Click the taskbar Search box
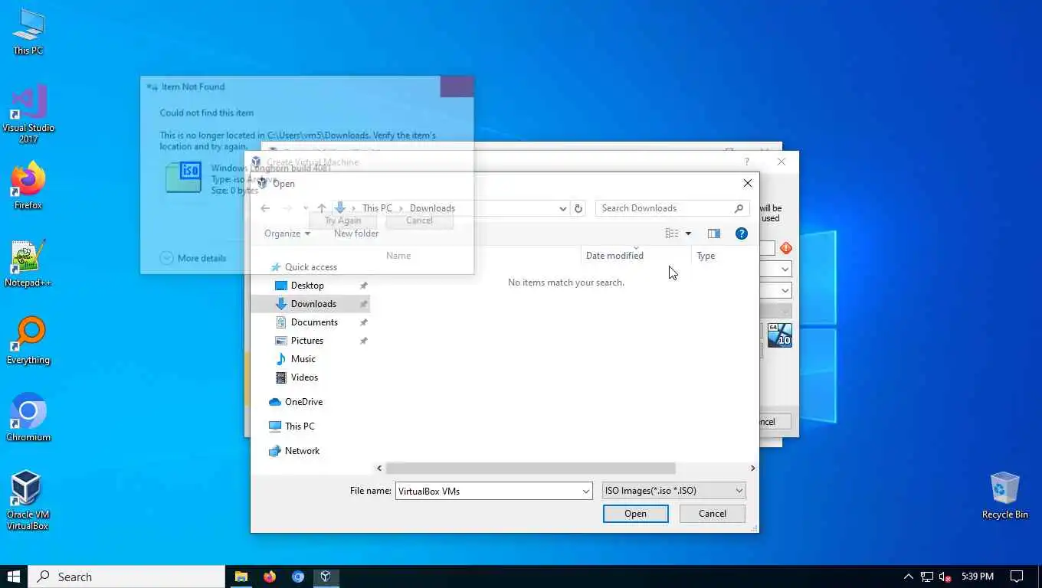Image resolution: width=1042 pixels, height=588 pixels. pyautogui.click(x=126, y=577)
